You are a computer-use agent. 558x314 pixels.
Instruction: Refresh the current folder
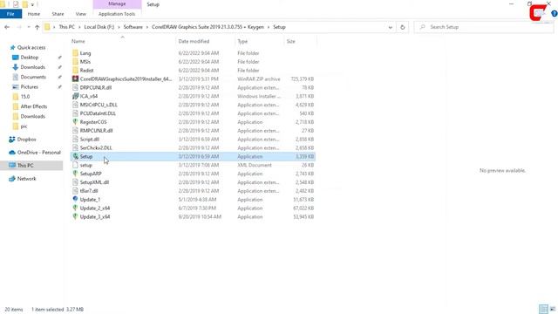point(403,27)
